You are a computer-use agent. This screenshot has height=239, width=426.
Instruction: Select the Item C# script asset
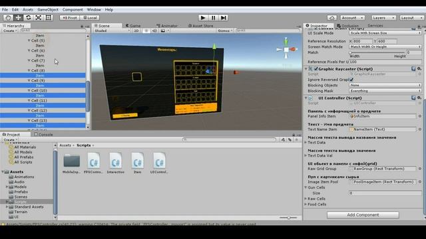(137, 163)
